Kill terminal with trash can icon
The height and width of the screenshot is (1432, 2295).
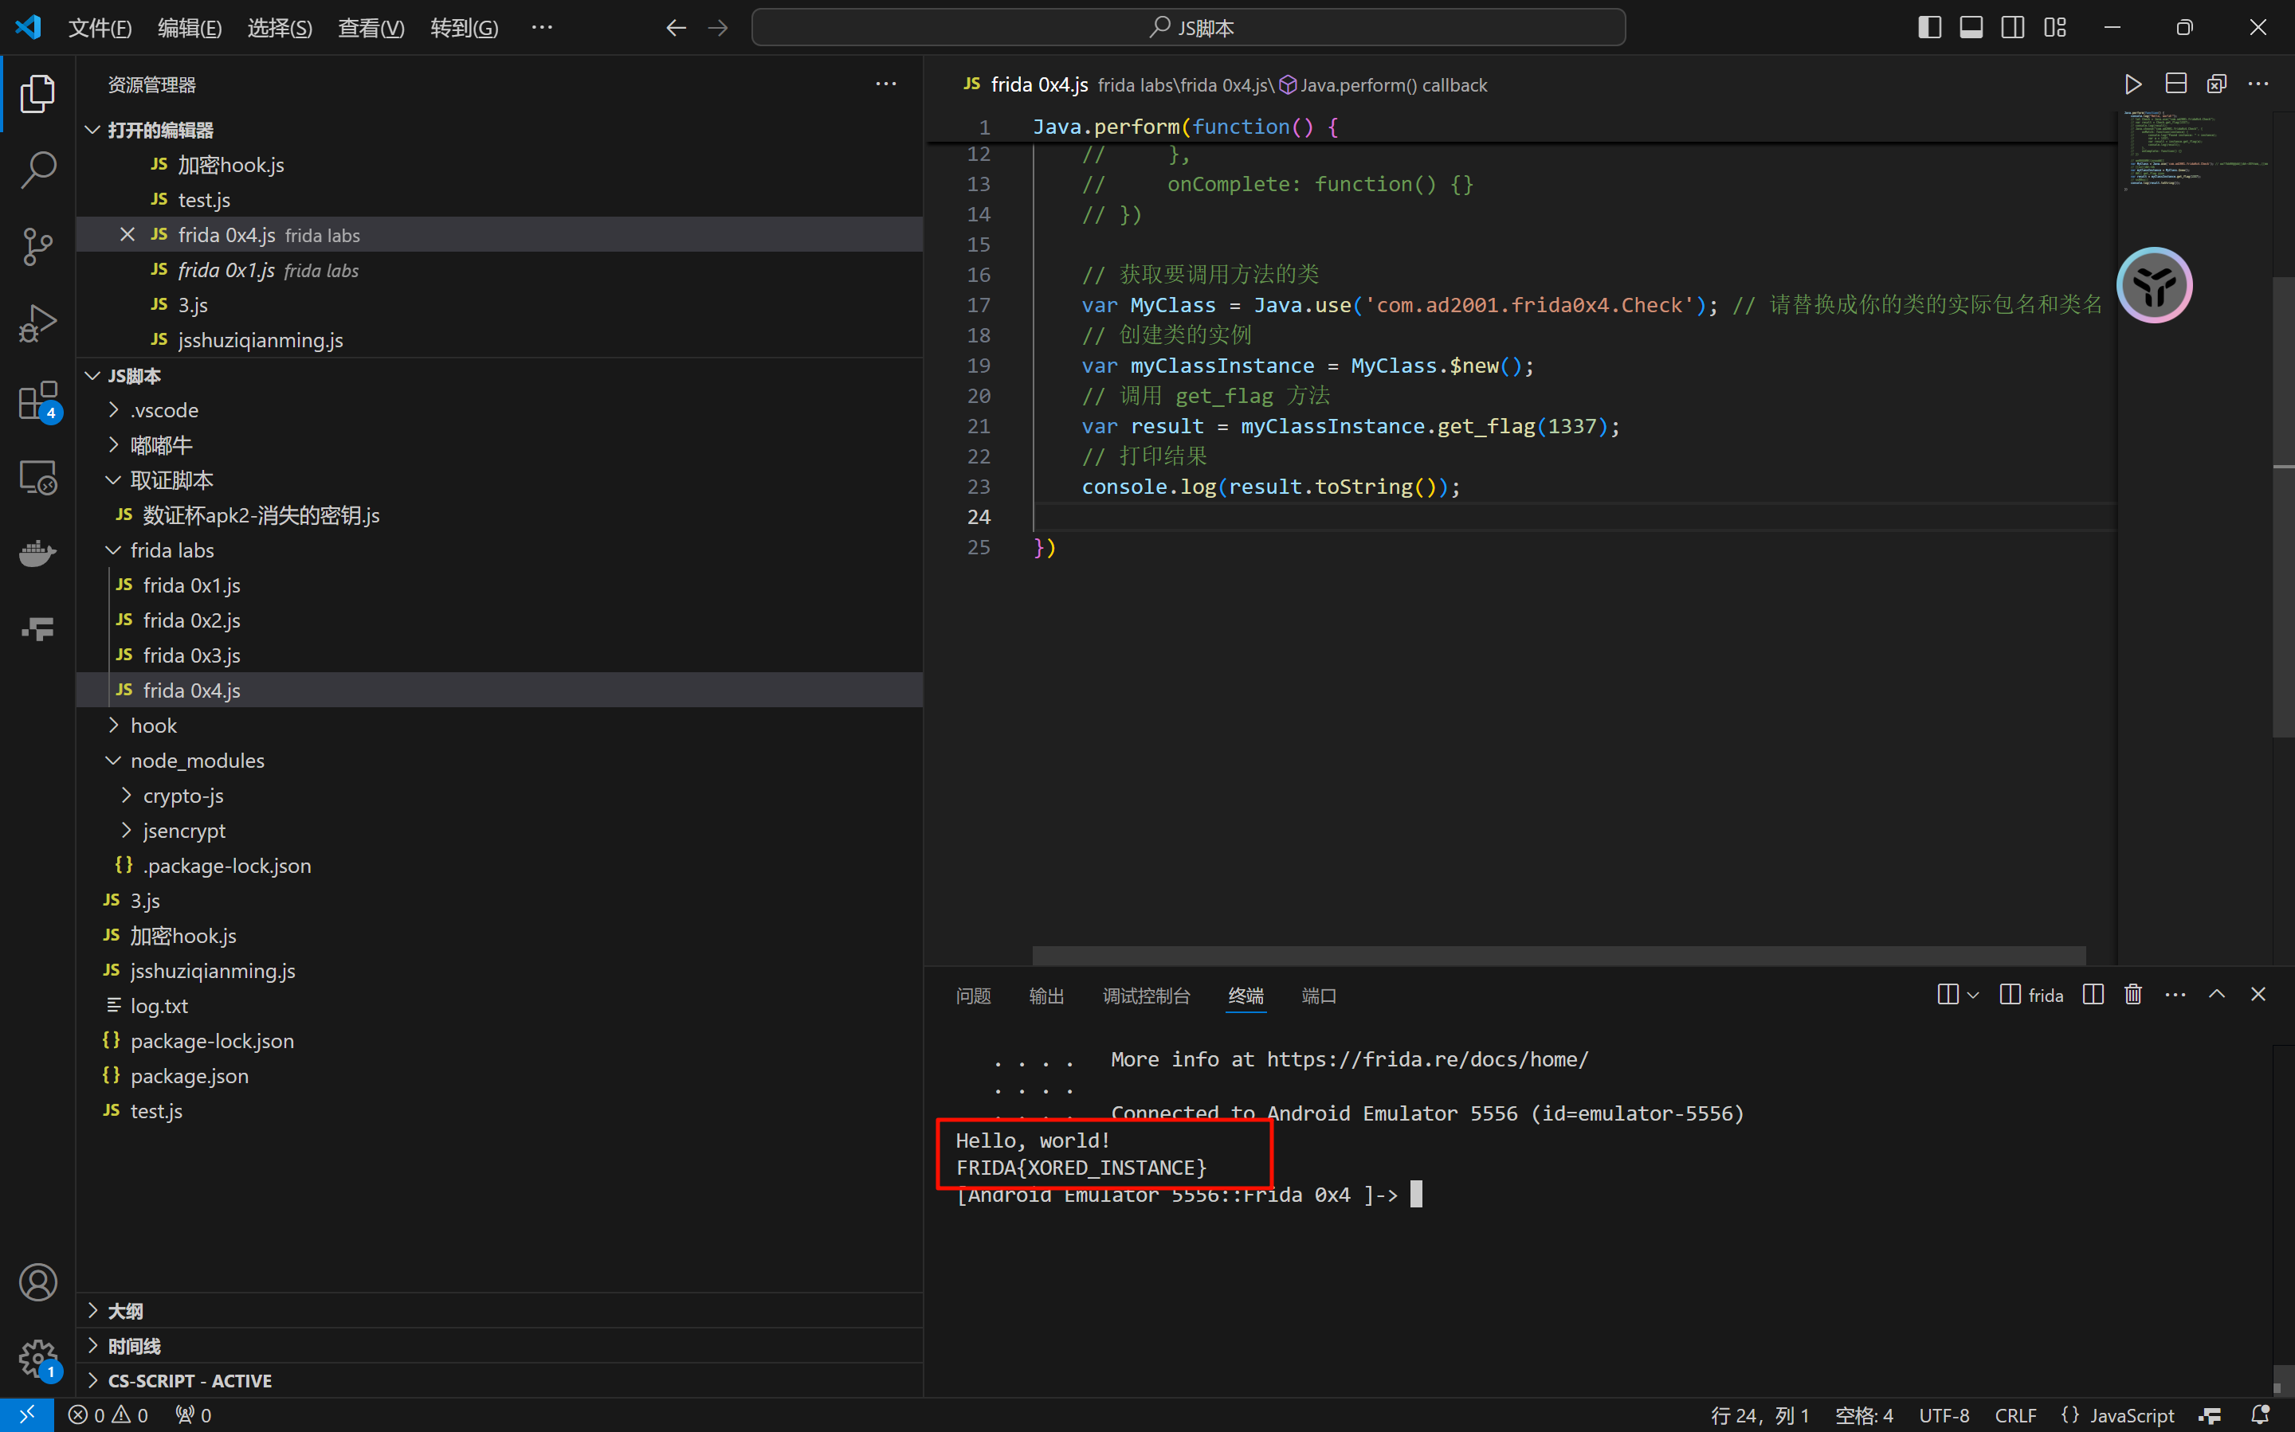[2133, 995]
